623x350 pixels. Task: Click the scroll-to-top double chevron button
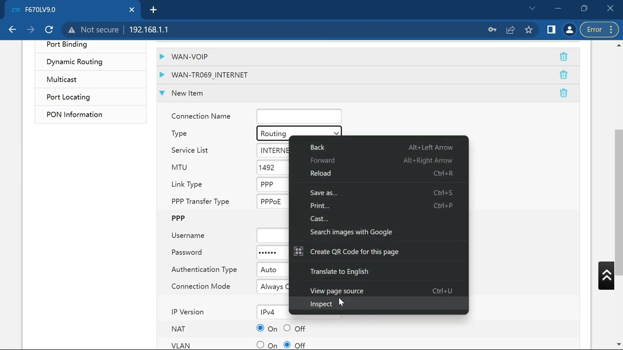(x=606, y=276)
